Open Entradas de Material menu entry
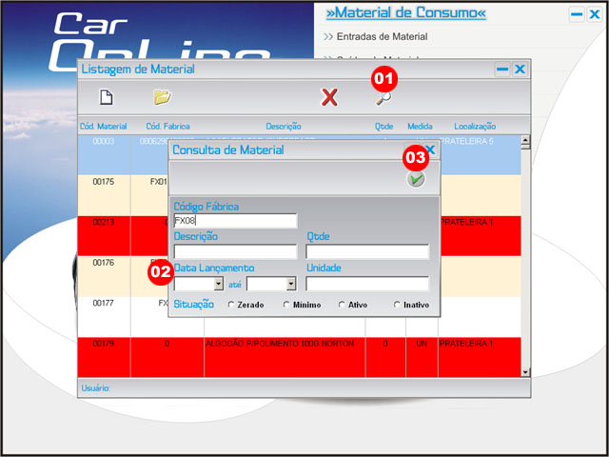 [x=382, y=37]
